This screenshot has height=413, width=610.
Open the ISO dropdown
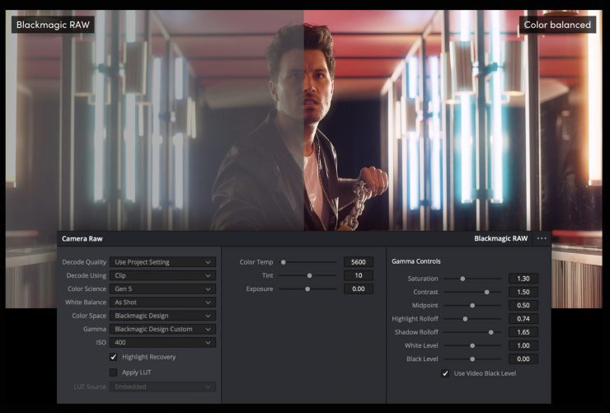pyautogui.click(x=163, y=342)
